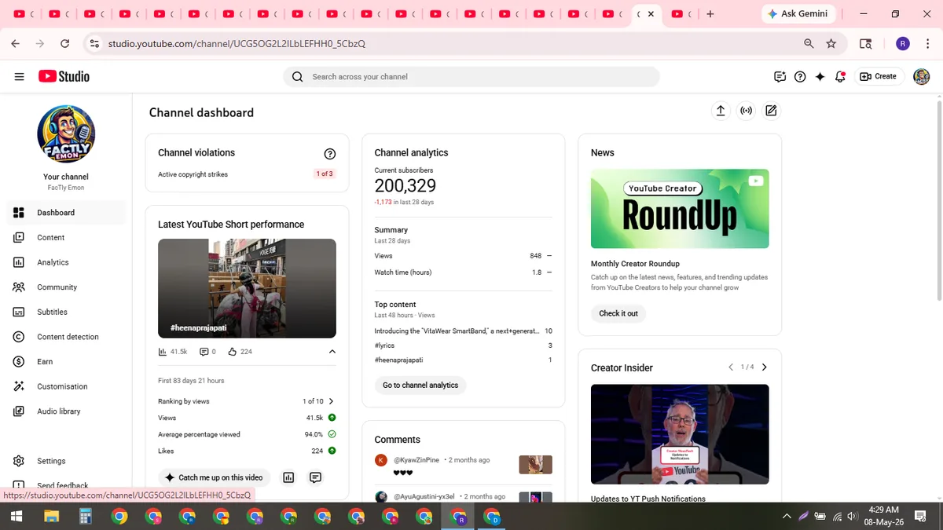Viewport: 943px width, 530px height.
Task: Open the notifications bell
Action: point(840,76)
